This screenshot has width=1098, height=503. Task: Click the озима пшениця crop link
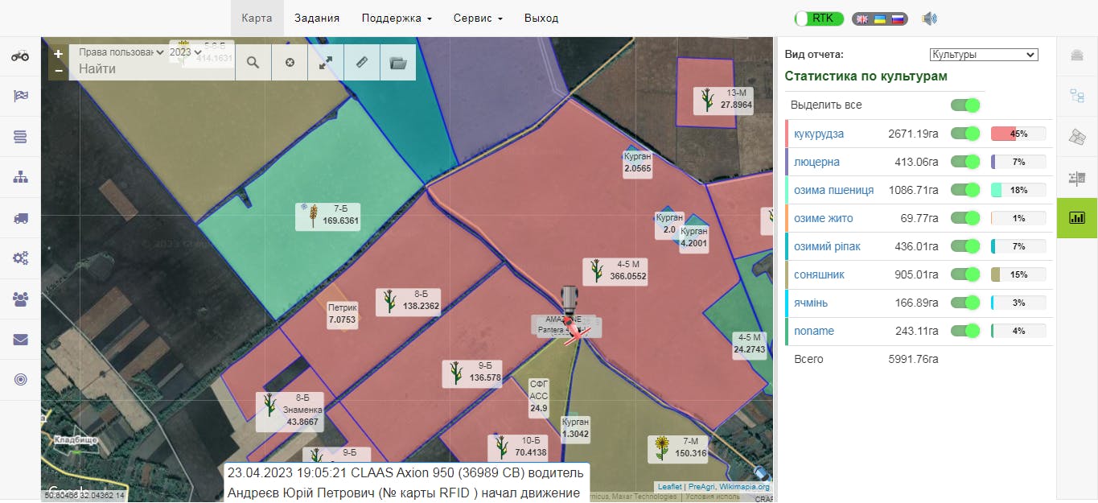[833, 190]
